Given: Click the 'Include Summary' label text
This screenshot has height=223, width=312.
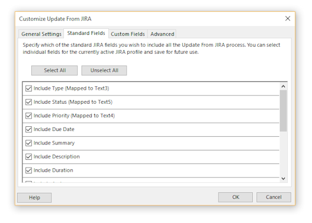Looking at the screenshot, I should point(54,143).
